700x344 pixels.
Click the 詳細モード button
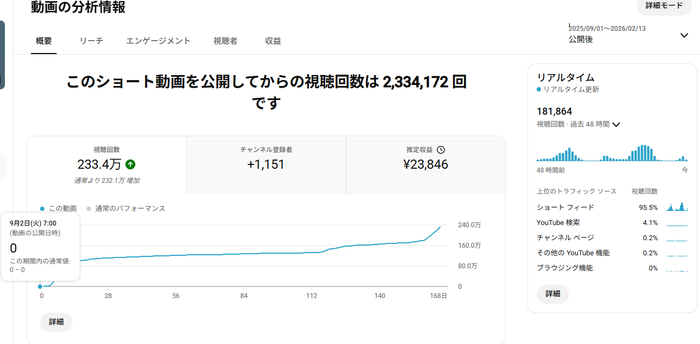664,5
